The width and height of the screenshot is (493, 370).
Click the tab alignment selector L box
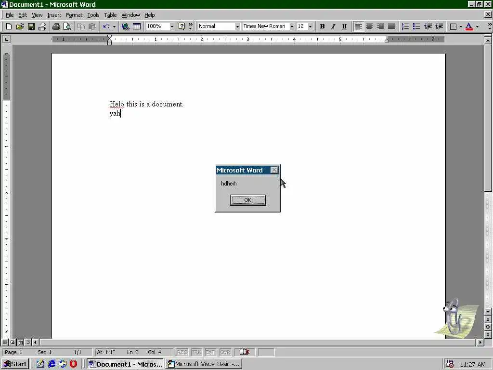pyautogui.click(x=6, y=39)
